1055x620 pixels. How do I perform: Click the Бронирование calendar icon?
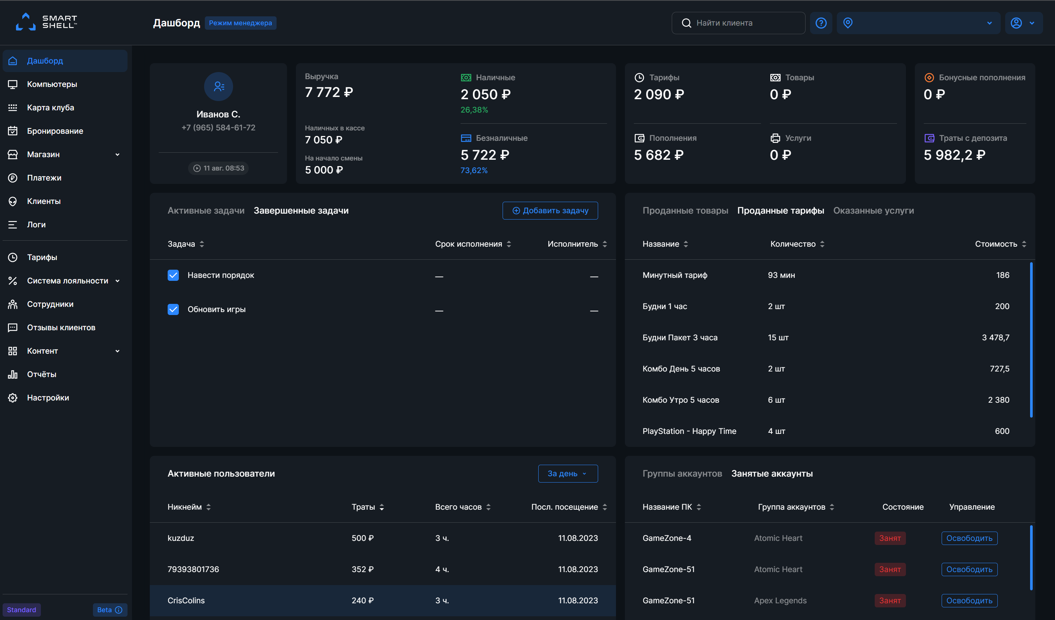(13, 131)
